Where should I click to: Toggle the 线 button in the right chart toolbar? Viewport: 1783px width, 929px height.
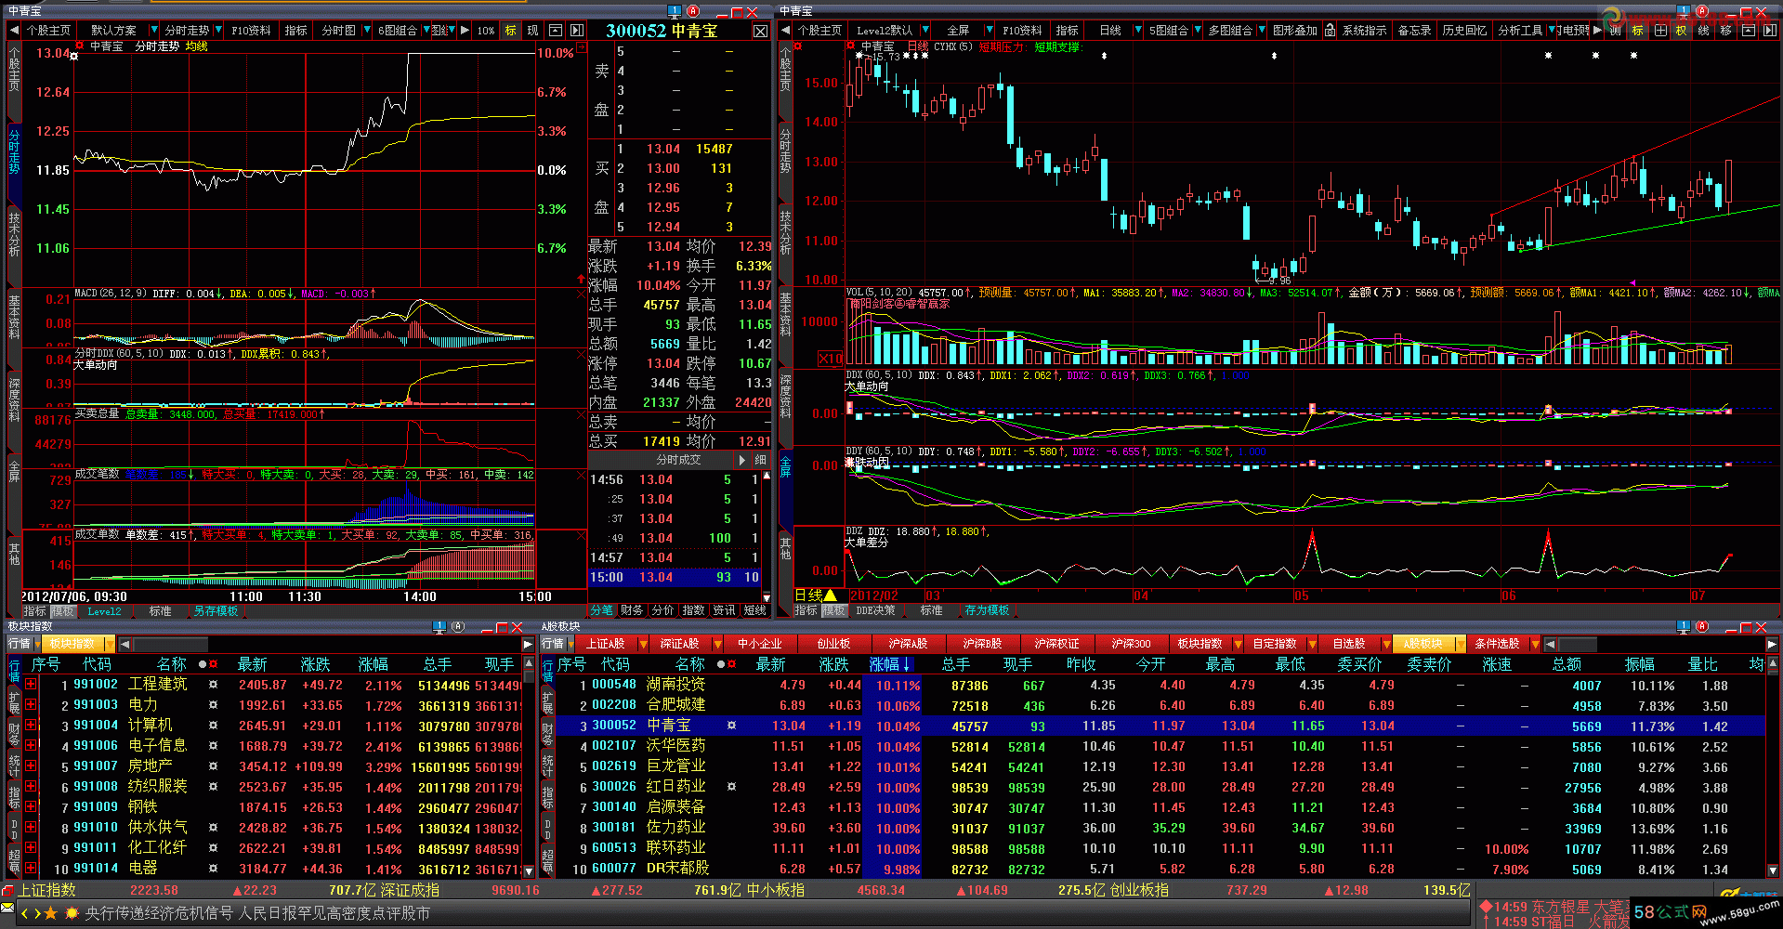pyautogui.click(x=1703, y=30)
